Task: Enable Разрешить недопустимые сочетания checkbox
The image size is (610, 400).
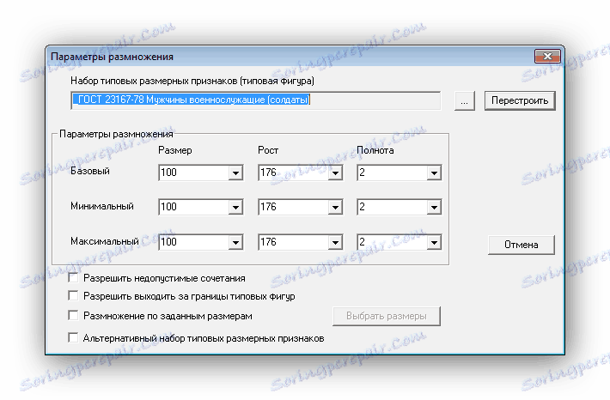Action: tap(73, 277)
